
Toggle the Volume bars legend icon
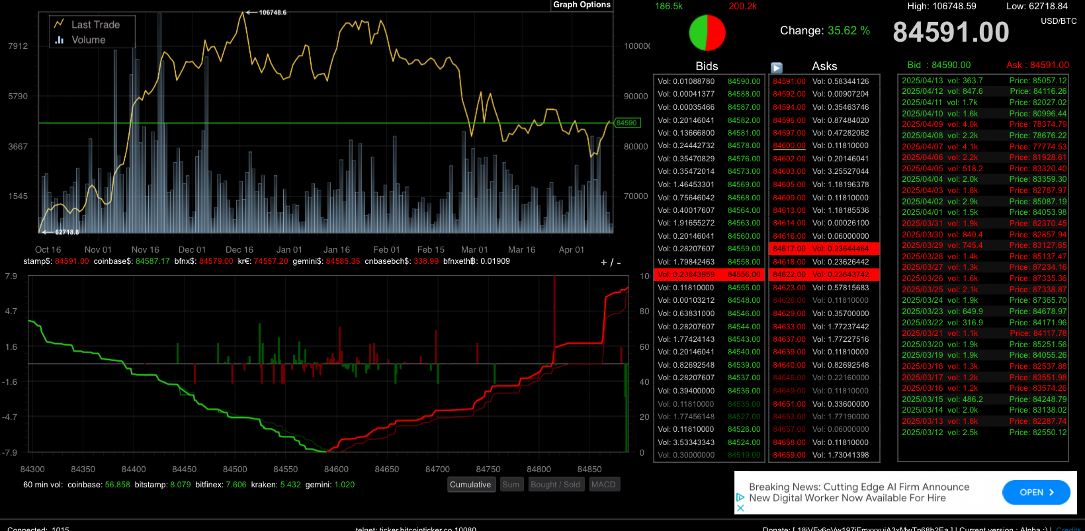point(59,40)
